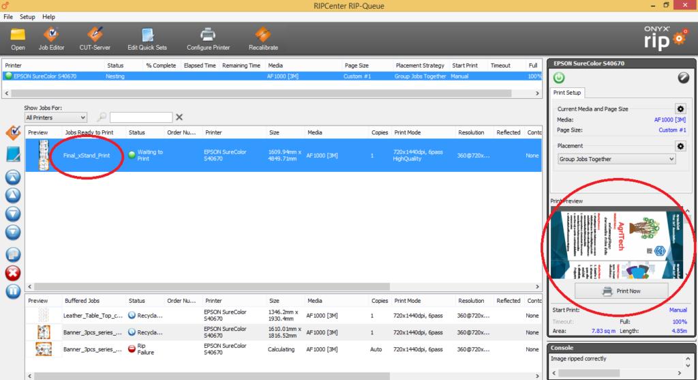
Task: Open the File menu
Action: point(8,16)
